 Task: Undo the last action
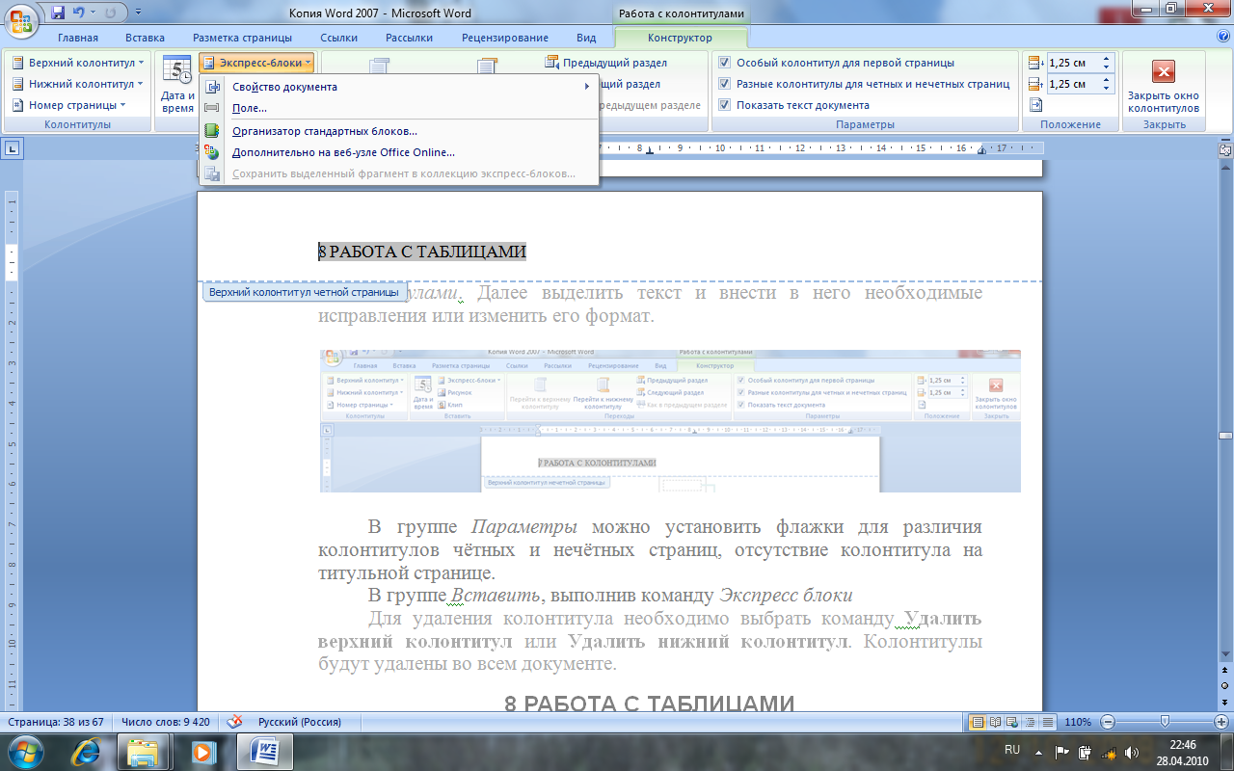(80, 13)
